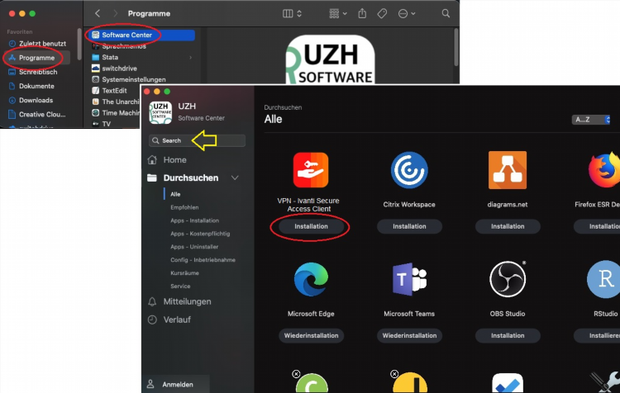Select Software Center in Finder list
Viewport: 620px width, 393px height.
point(142,36)
